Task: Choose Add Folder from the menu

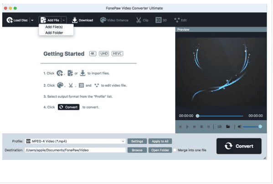Action: click(x=54, y=33)
